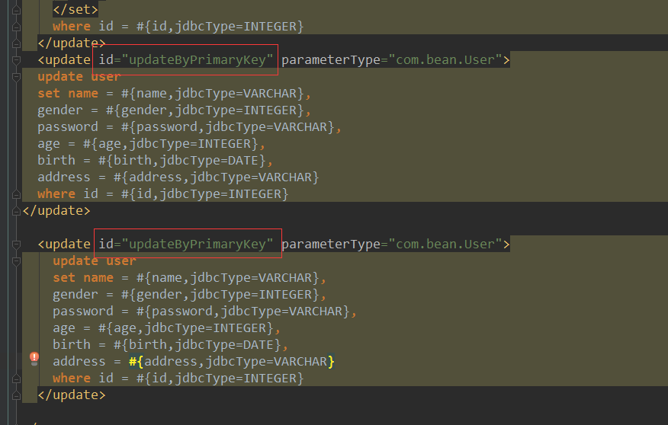Toggle fold marker beside indented 'update user' line
The image size is (668, 425).
(x=16, y=260)
